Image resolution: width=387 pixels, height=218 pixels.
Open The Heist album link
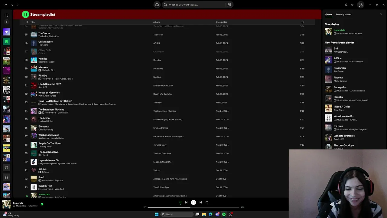(x=158, y=102)
